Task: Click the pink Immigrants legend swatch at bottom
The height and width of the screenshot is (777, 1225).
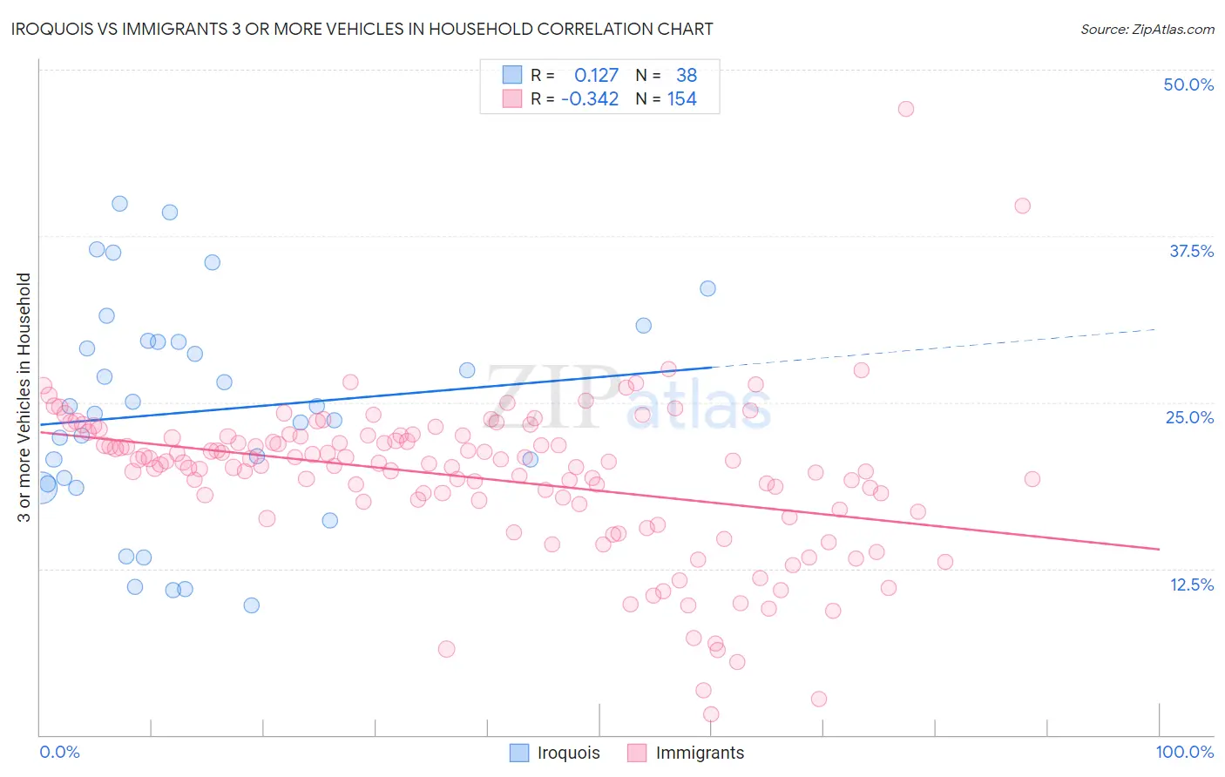Action: coord(637,753)
